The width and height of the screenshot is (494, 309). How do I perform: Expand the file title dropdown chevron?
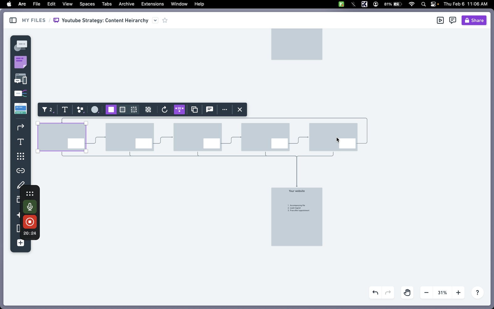click(x=155, y=20)
